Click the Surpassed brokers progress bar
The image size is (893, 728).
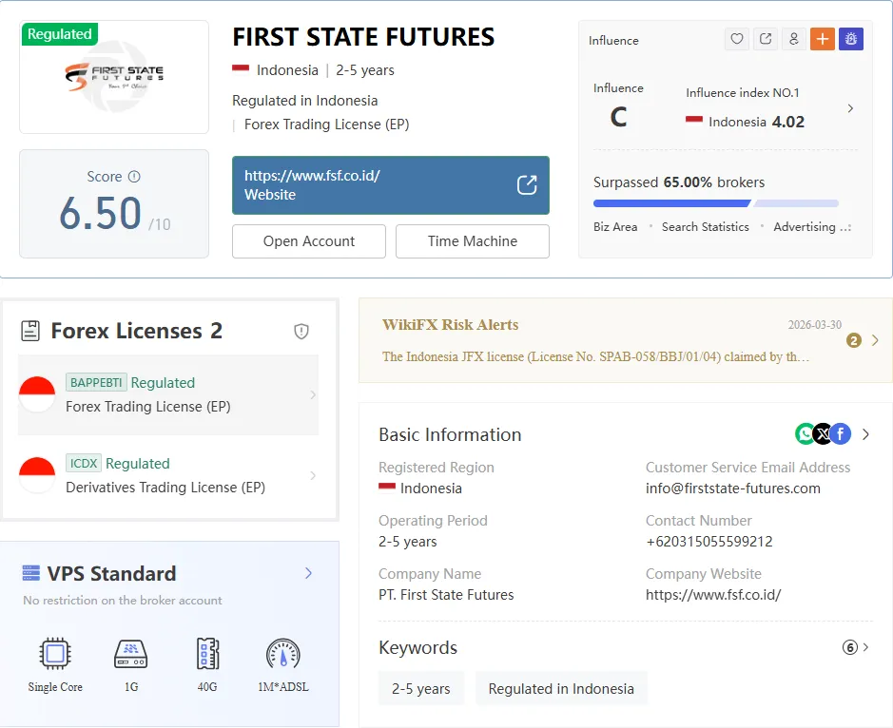tap(716, 203)
